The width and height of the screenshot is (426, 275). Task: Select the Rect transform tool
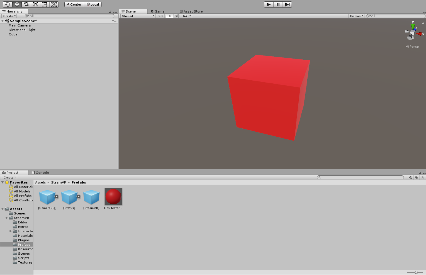(45, 4)
